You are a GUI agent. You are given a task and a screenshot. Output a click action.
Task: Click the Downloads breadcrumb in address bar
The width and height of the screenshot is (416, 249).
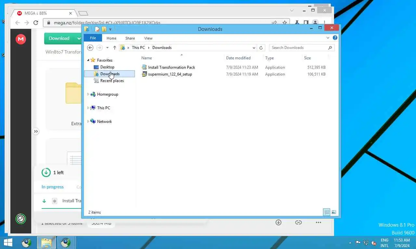tap(162, 48)
